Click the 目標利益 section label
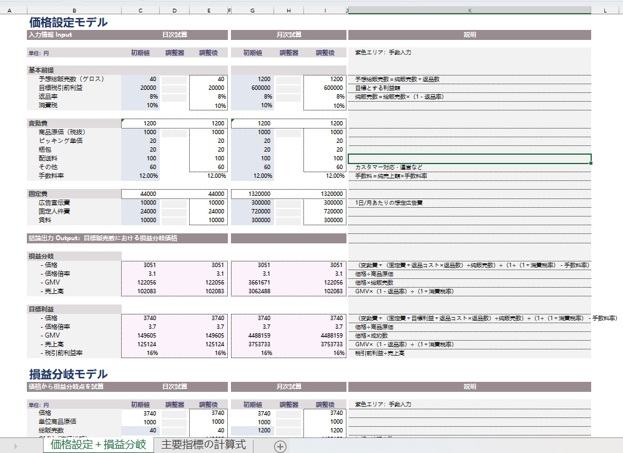The height and width of the screenshot is (453, 623). click(x=74, y=309)
